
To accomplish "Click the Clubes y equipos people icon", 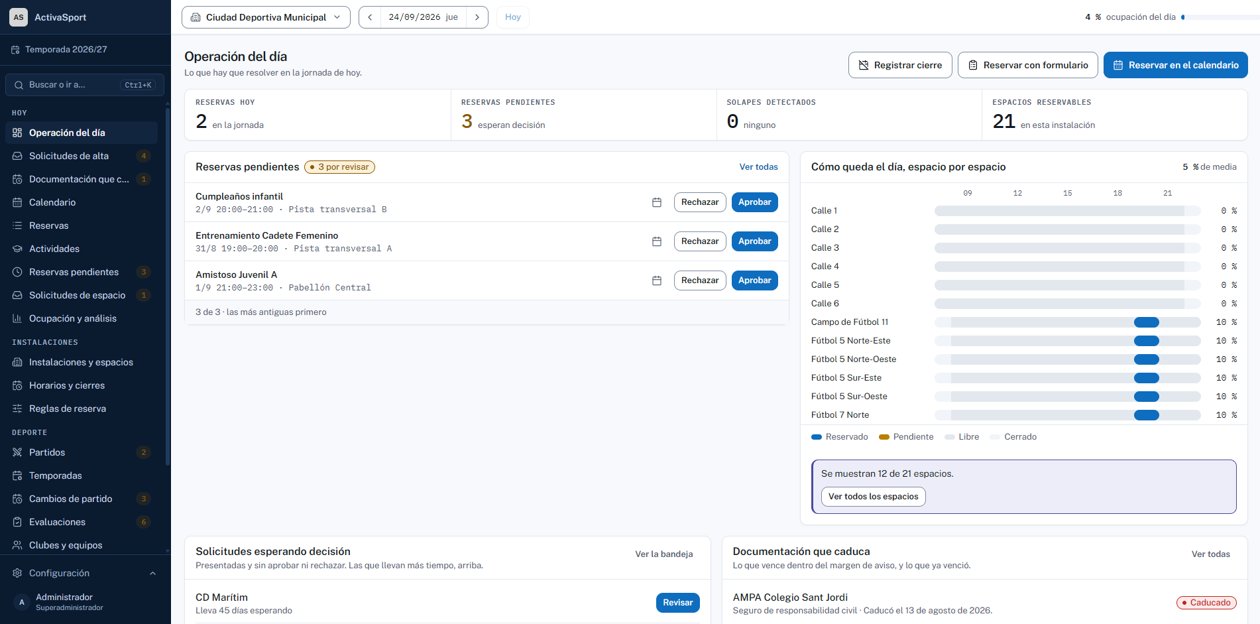I will tap(17, 545).
